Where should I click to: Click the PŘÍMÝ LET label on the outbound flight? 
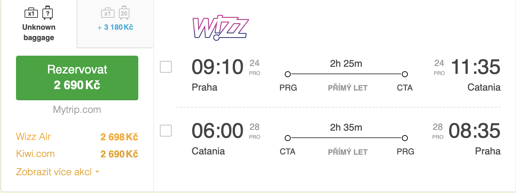[348, 88]
